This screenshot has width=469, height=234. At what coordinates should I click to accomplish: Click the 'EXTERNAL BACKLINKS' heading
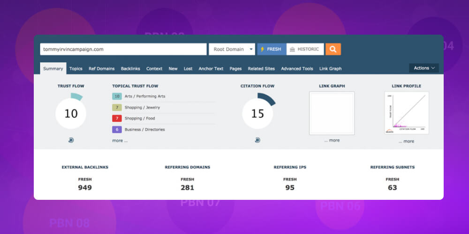tap(85, 167)
